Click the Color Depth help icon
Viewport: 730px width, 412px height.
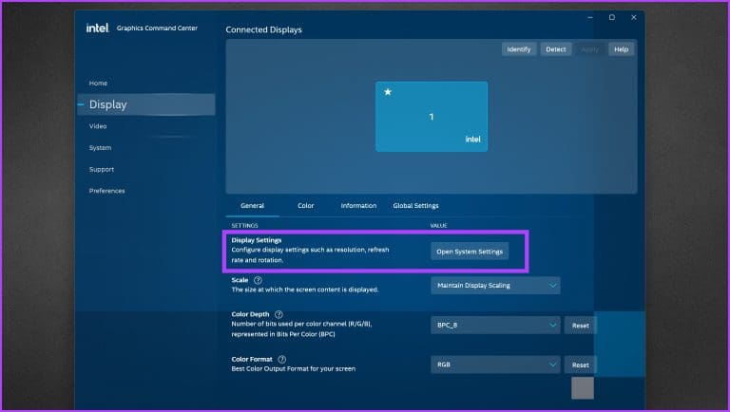tap(279, 314)
